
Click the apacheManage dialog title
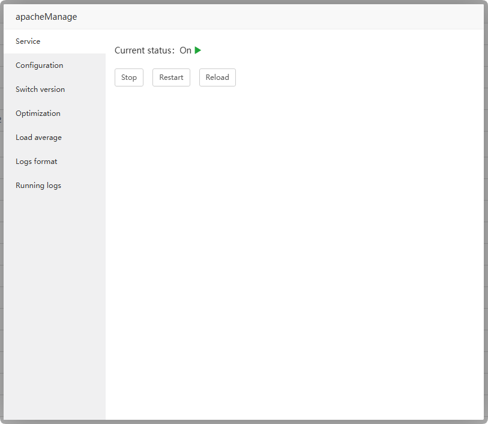(x=46, y=17)
